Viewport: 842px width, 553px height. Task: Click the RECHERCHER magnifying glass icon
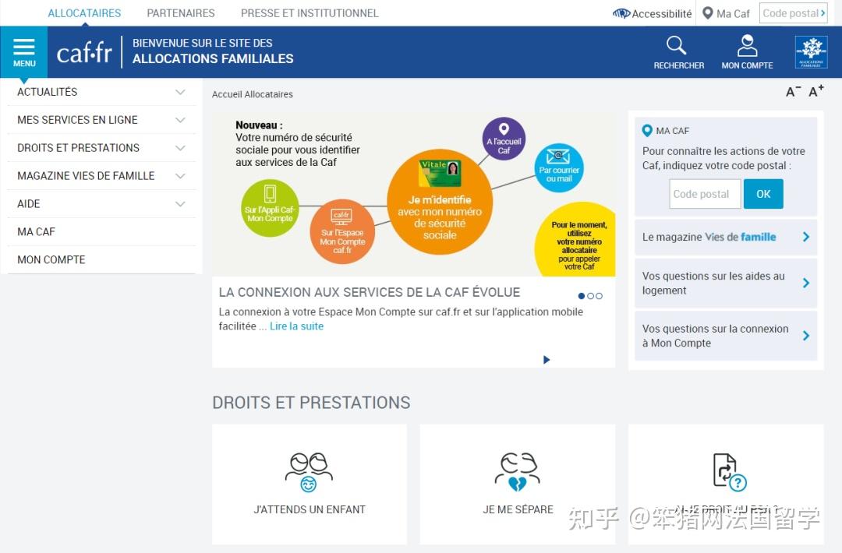pyautogui.click(x=677, y=45)
